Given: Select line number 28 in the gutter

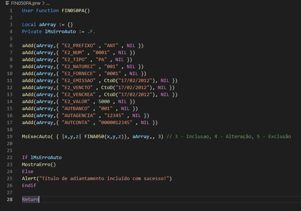Looking at the screenshot, I should (10, 200).
